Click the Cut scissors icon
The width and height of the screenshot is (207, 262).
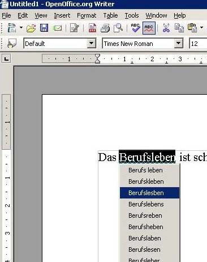point(166,28)
